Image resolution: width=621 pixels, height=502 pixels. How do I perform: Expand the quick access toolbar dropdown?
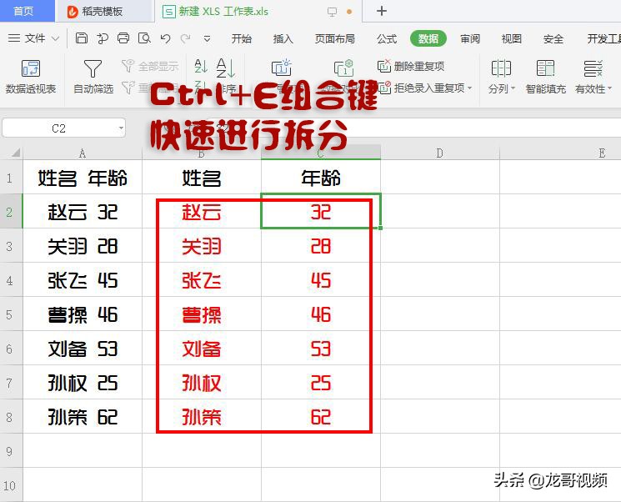click(207, 39)
